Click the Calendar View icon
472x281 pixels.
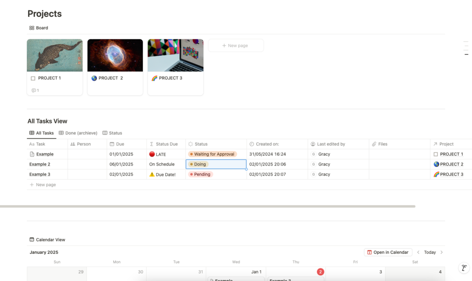tap(31, 240)
